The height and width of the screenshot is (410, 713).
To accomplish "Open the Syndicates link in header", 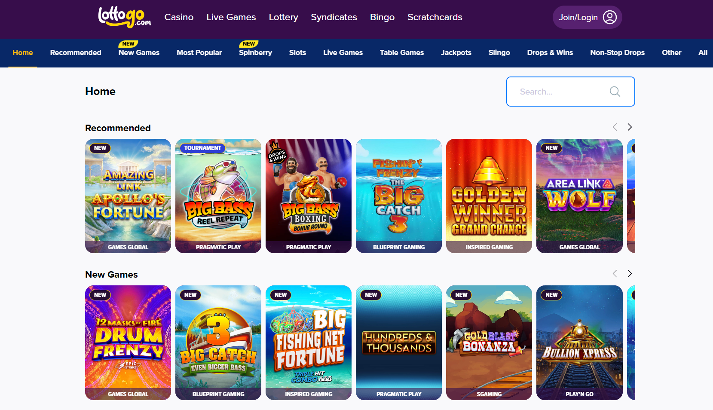I will pyautogui.click(x=334, y=17).
